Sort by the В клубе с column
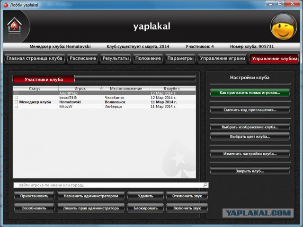303x227 pixels. coord(173,89)
